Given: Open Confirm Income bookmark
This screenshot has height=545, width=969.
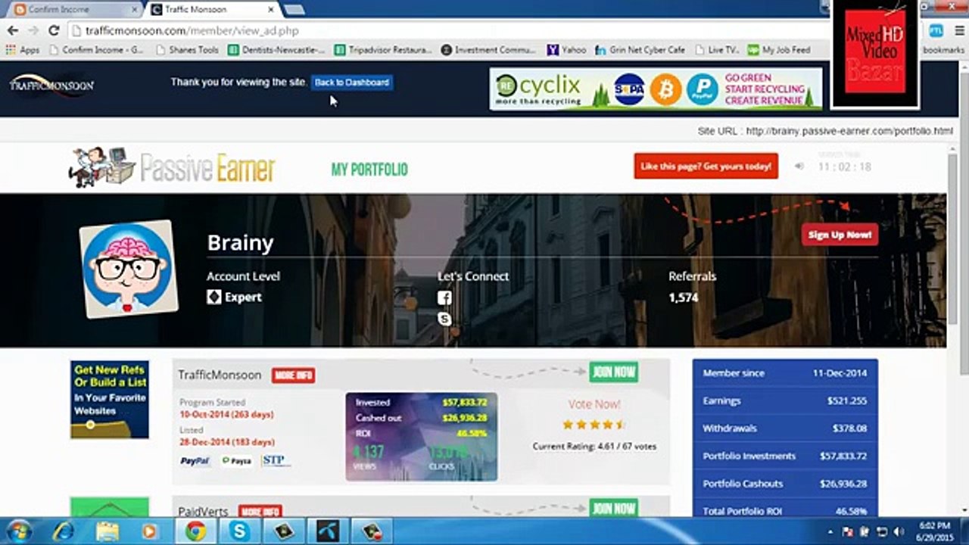Looking at the screenshot, I should [x=96, y=50].
